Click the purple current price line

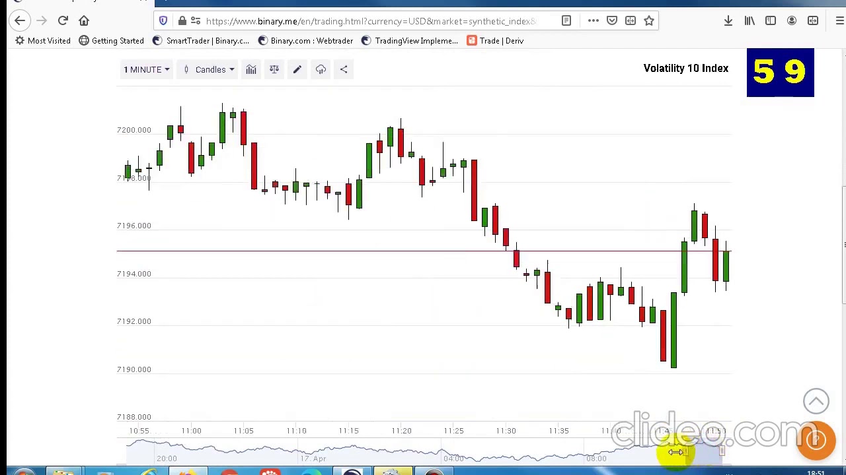click(x=424, y=251)
